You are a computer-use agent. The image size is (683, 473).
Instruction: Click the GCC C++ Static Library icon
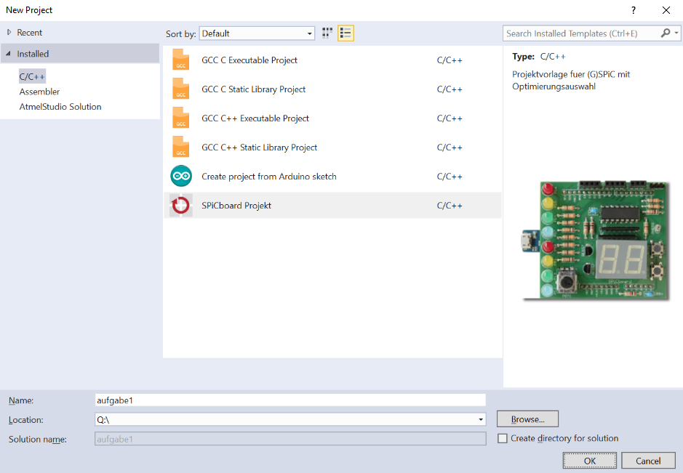pyautogui.click(x=181, y=147)
